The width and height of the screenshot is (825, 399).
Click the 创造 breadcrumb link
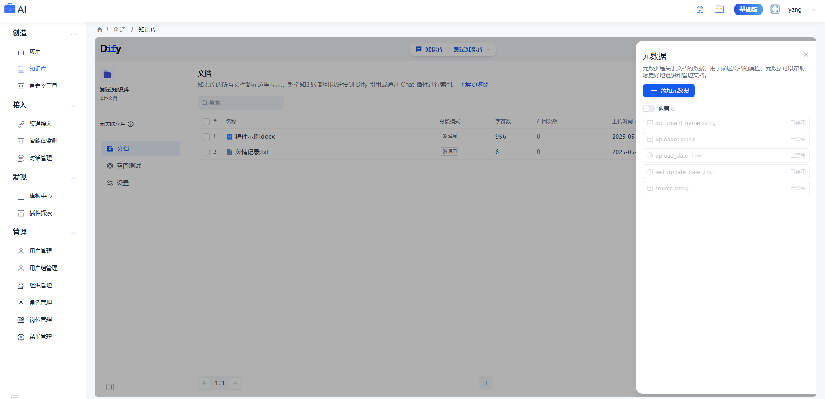tap(120, 30)
